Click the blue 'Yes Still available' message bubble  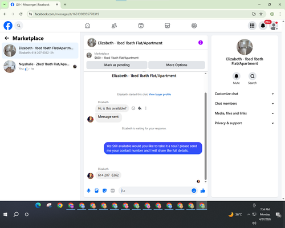pos(153,148)
